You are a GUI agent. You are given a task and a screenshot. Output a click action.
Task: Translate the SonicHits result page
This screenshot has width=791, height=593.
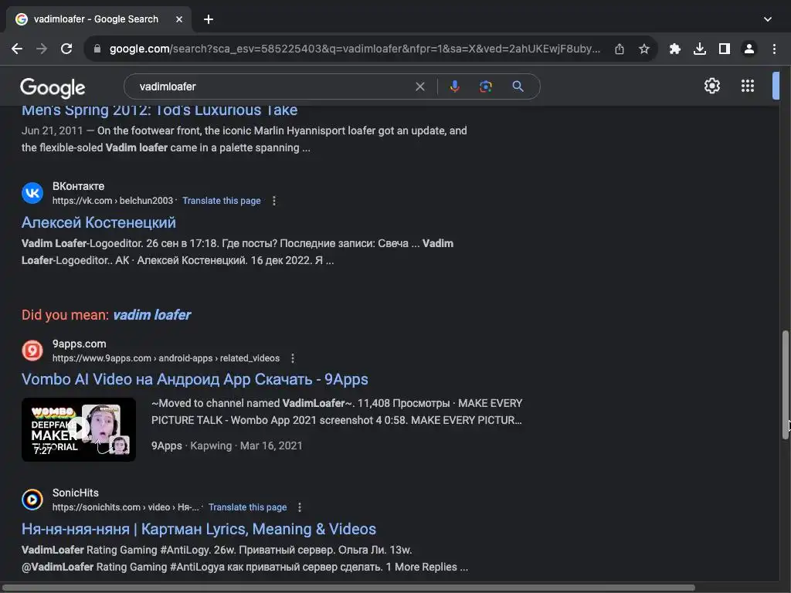coord(247,507)
